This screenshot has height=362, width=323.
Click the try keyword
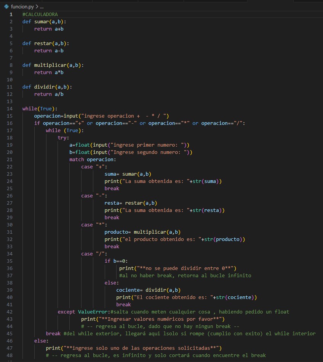tap(63, 137)
